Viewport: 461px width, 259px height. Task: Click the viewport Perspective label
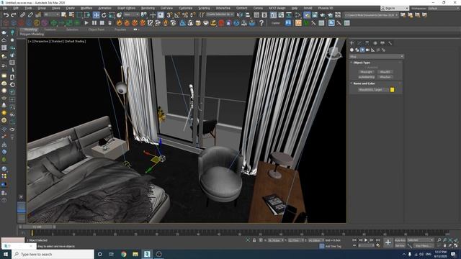coord(41,42)
